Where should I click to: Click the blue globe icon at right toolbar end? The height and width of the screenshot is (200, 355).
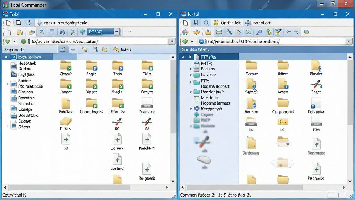click(306, 32)
